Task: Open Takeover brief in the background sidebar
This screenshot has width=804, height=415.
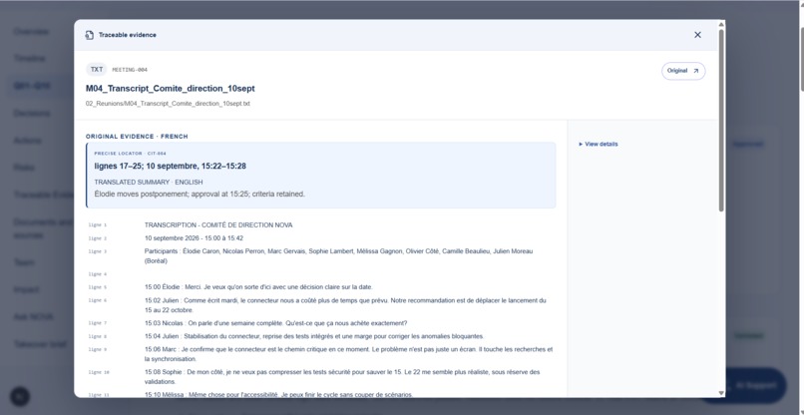Action: pos(40,344)
